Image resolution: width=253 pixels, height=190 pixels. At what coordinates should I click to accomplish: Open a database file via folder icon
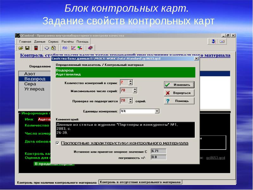pos(21,47)
